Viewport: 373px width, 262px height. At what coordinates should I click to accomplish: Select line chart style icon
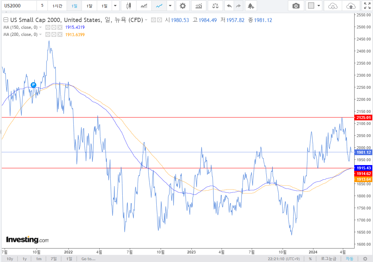(159, 6)
